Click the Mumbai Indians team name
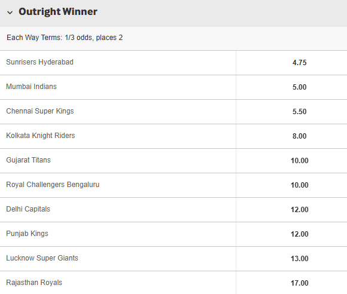Viewport: 347px width, 294px height. (x=32, y=87)
